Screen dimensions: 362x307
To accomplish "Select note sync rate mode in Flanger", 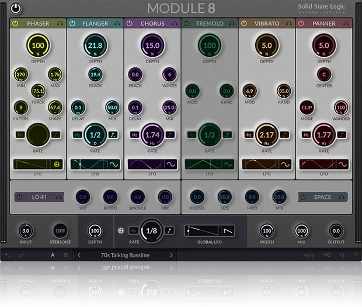I will tap(113, 134).
